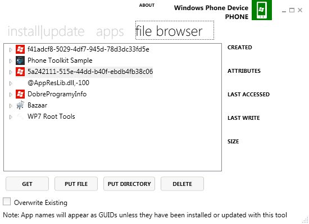Expand the f41adcf8-5029-4df7 tree node
The width and height of the screenshot is (309, 224).
click(11, 50)
